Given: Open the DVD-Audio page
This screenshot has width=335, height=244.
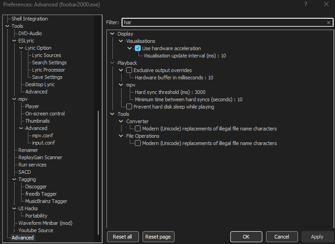Looking at the screenshot, I should point(30,33).
